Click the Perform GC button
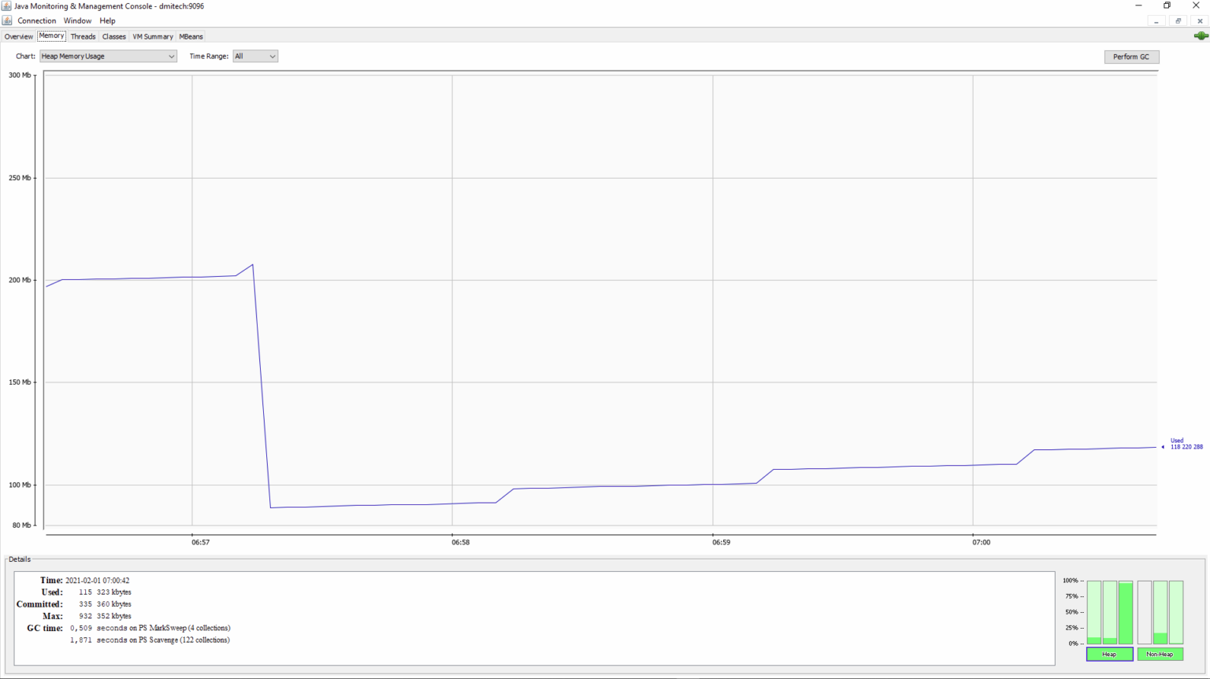The width and height of the screenshot is (1210, 679). point(1131,57)
